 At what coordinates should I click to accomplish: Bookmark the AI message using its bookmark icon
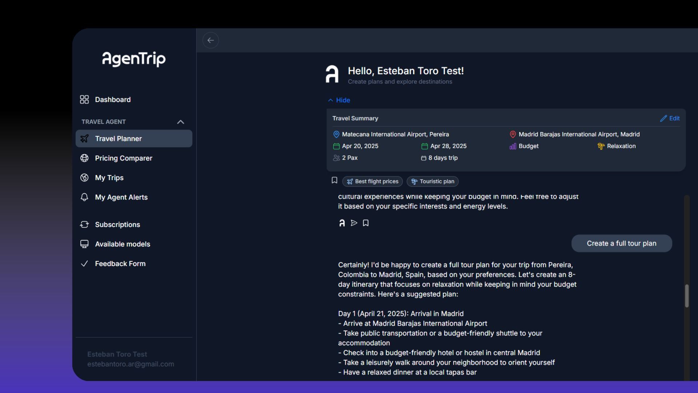(x=365, y=223)
